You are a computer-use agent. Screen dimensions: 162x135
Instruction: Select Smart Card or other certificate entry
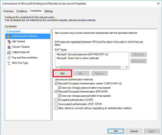coord(78,58)
